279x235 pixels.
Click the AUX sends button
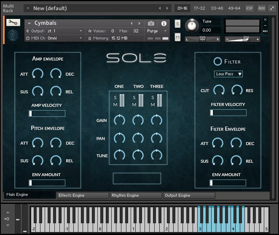tap(261, 8)
